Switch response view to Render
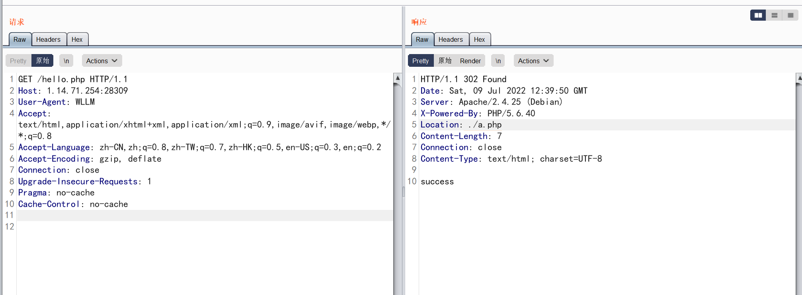Screen dimensions: 802x295 pos(470,61)
